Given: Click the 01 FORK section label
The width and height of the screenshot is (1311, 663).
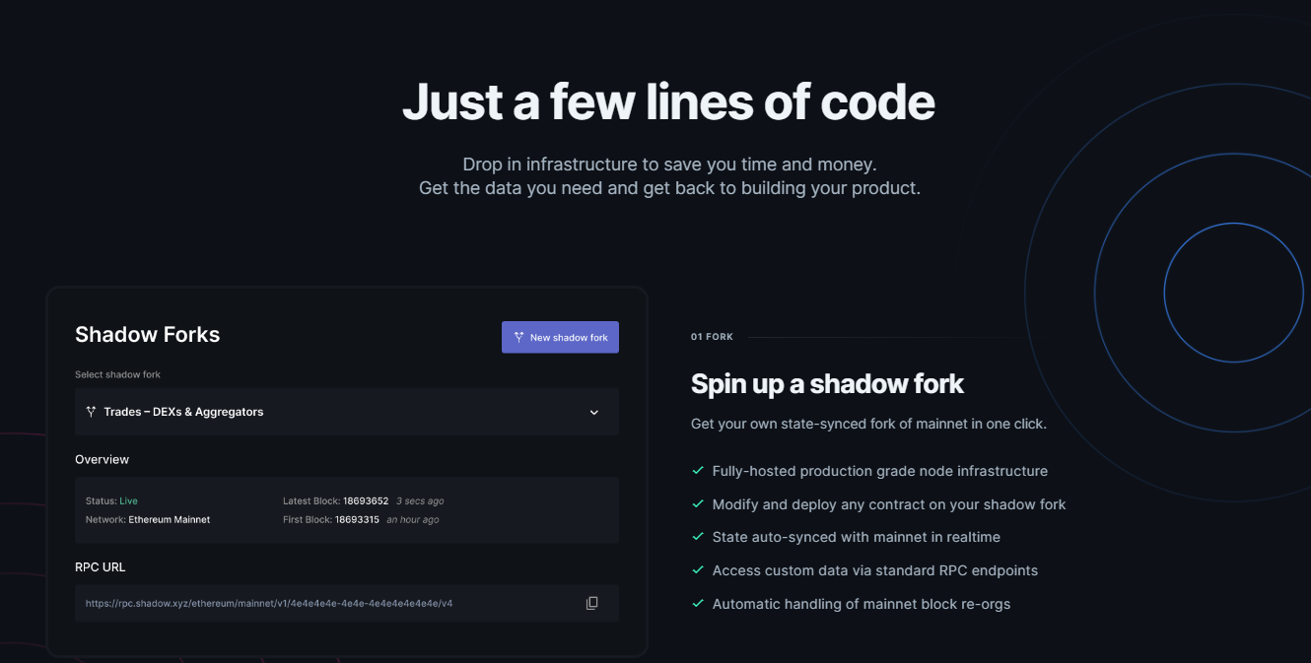Looking at the screenshot, I should coord(712,337).
